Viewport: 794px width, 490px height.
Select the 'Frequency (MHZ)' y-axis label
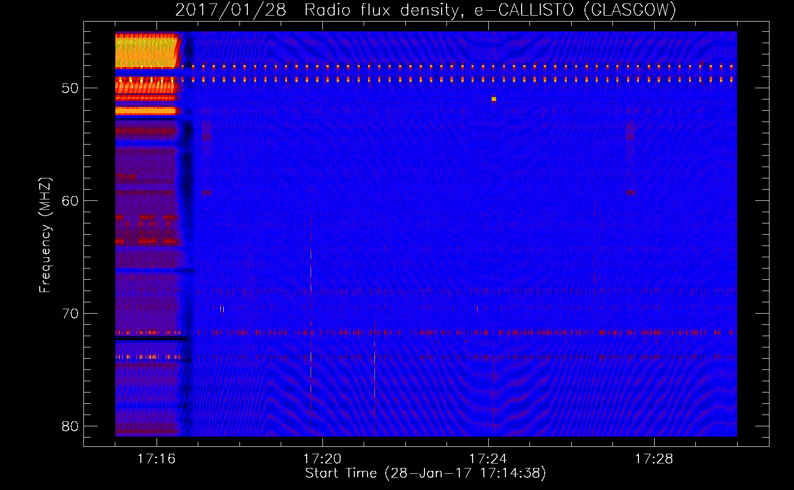[x=45, y=235]
